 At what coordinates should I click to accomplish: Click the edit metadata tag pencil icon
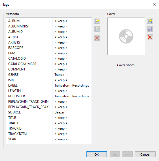[97, 29]
